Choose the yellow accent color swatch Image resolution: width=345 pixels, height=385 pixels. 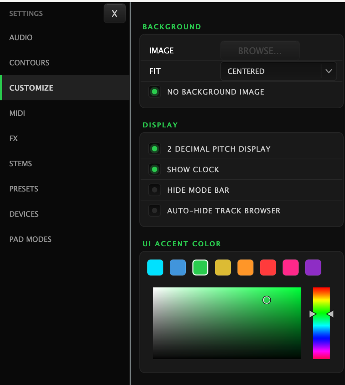223,267
